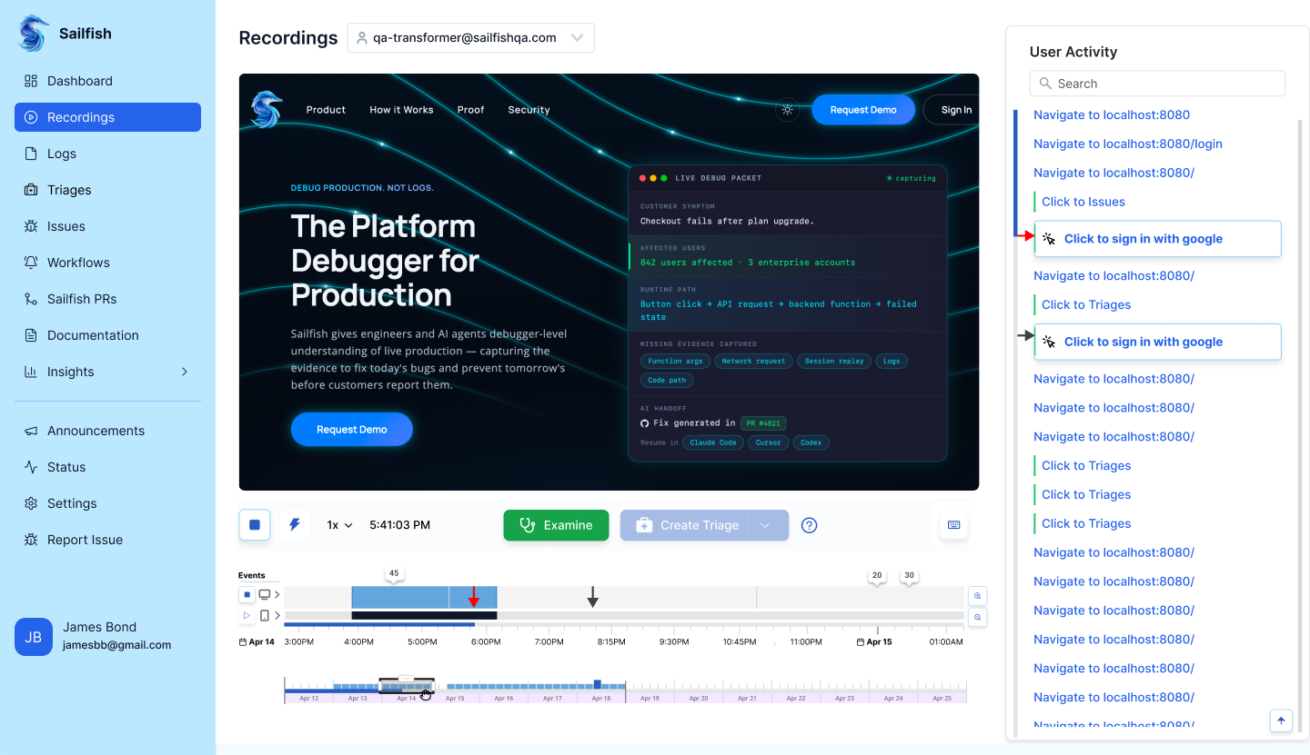Click the desktop monitor track icon
Screen dimensions: 1310x755
(x=265, y=595)
